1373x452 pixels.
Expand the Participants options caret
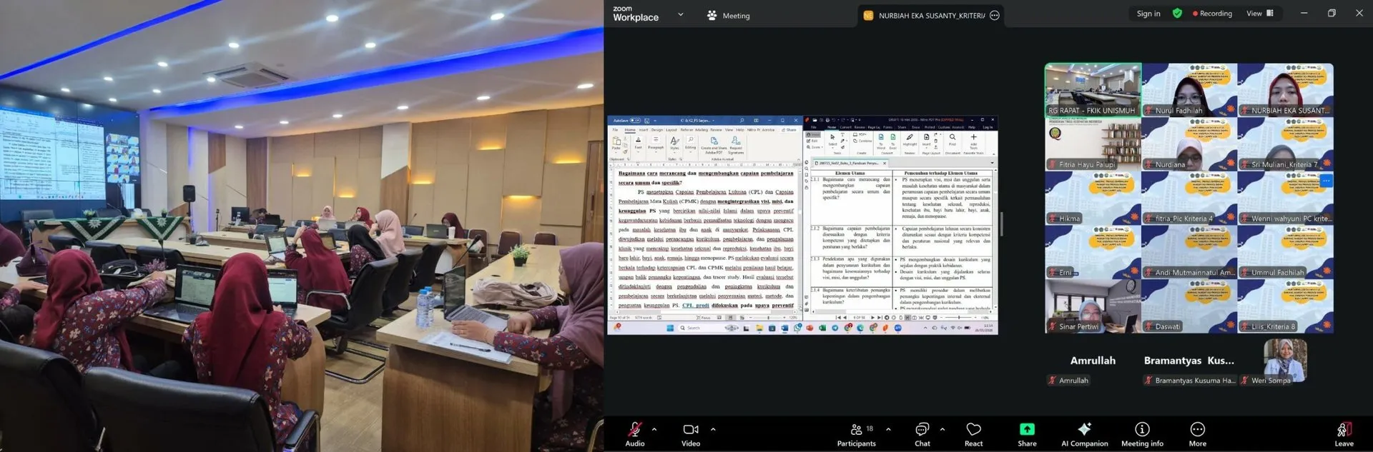click(x=888, y=429)
